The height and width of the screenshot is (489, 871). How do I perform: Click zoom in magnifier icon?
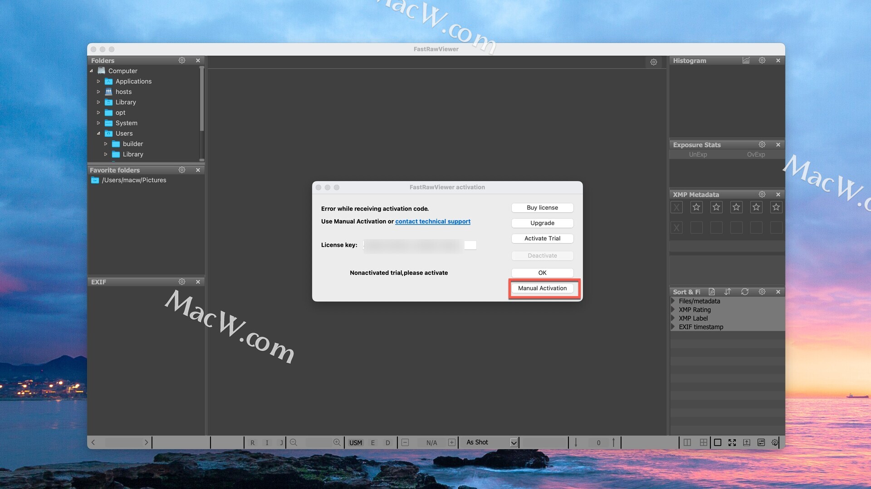pos(337,442)
